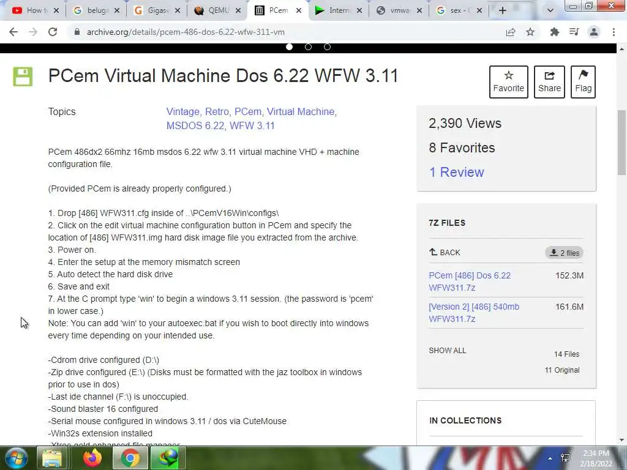This screenshot has height=470, width=627.
Task: Click the green floppy disk item icon
Action: (23, 76)
